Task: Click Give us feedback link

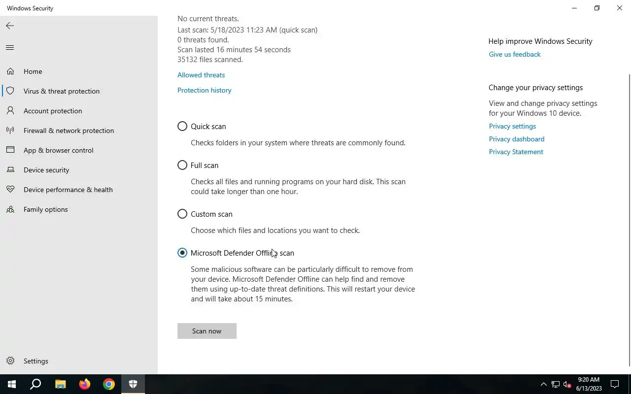Action: (515, 54)
